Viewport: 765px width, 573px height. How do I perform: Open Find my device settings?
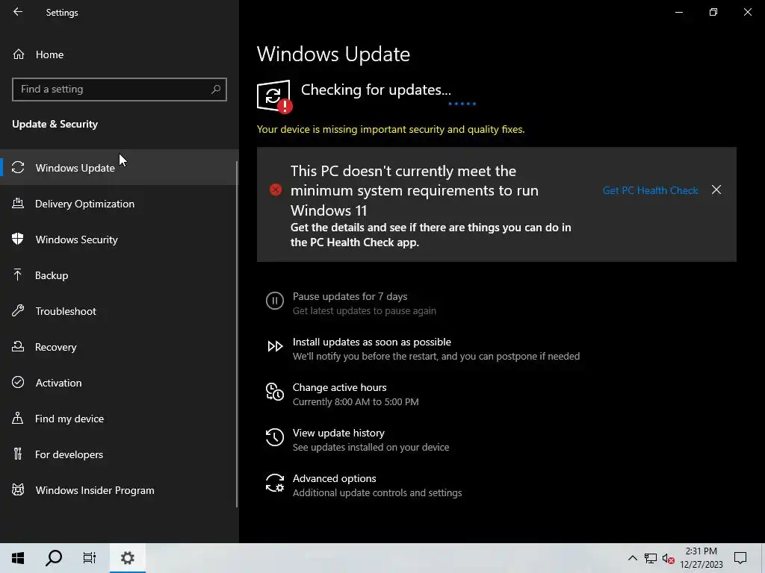120,419
